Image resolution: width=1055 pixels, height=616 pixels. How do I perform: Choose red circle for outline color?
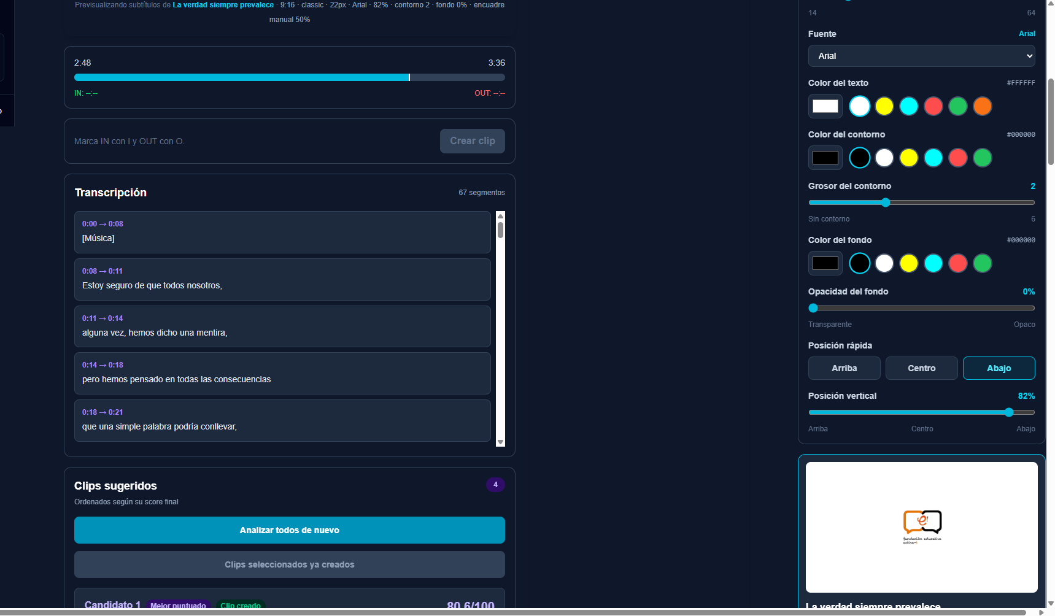pyautogui.click(x=958, y=158)
